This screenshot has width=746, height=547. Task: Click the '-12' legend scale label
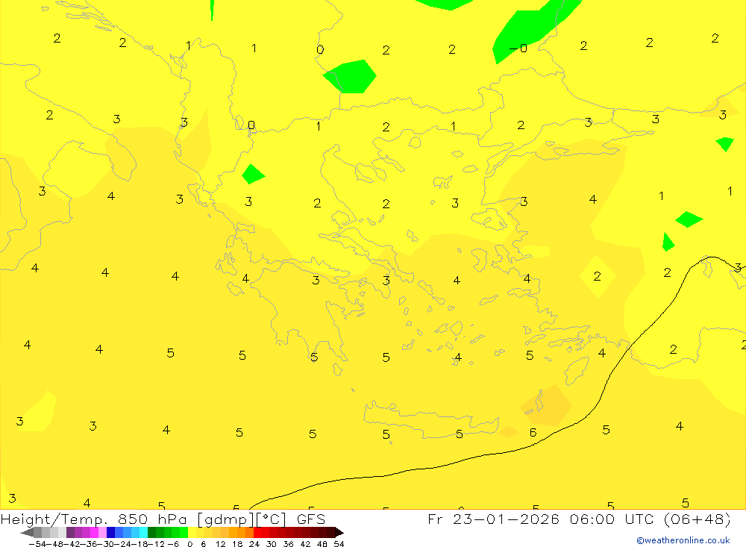157,544
